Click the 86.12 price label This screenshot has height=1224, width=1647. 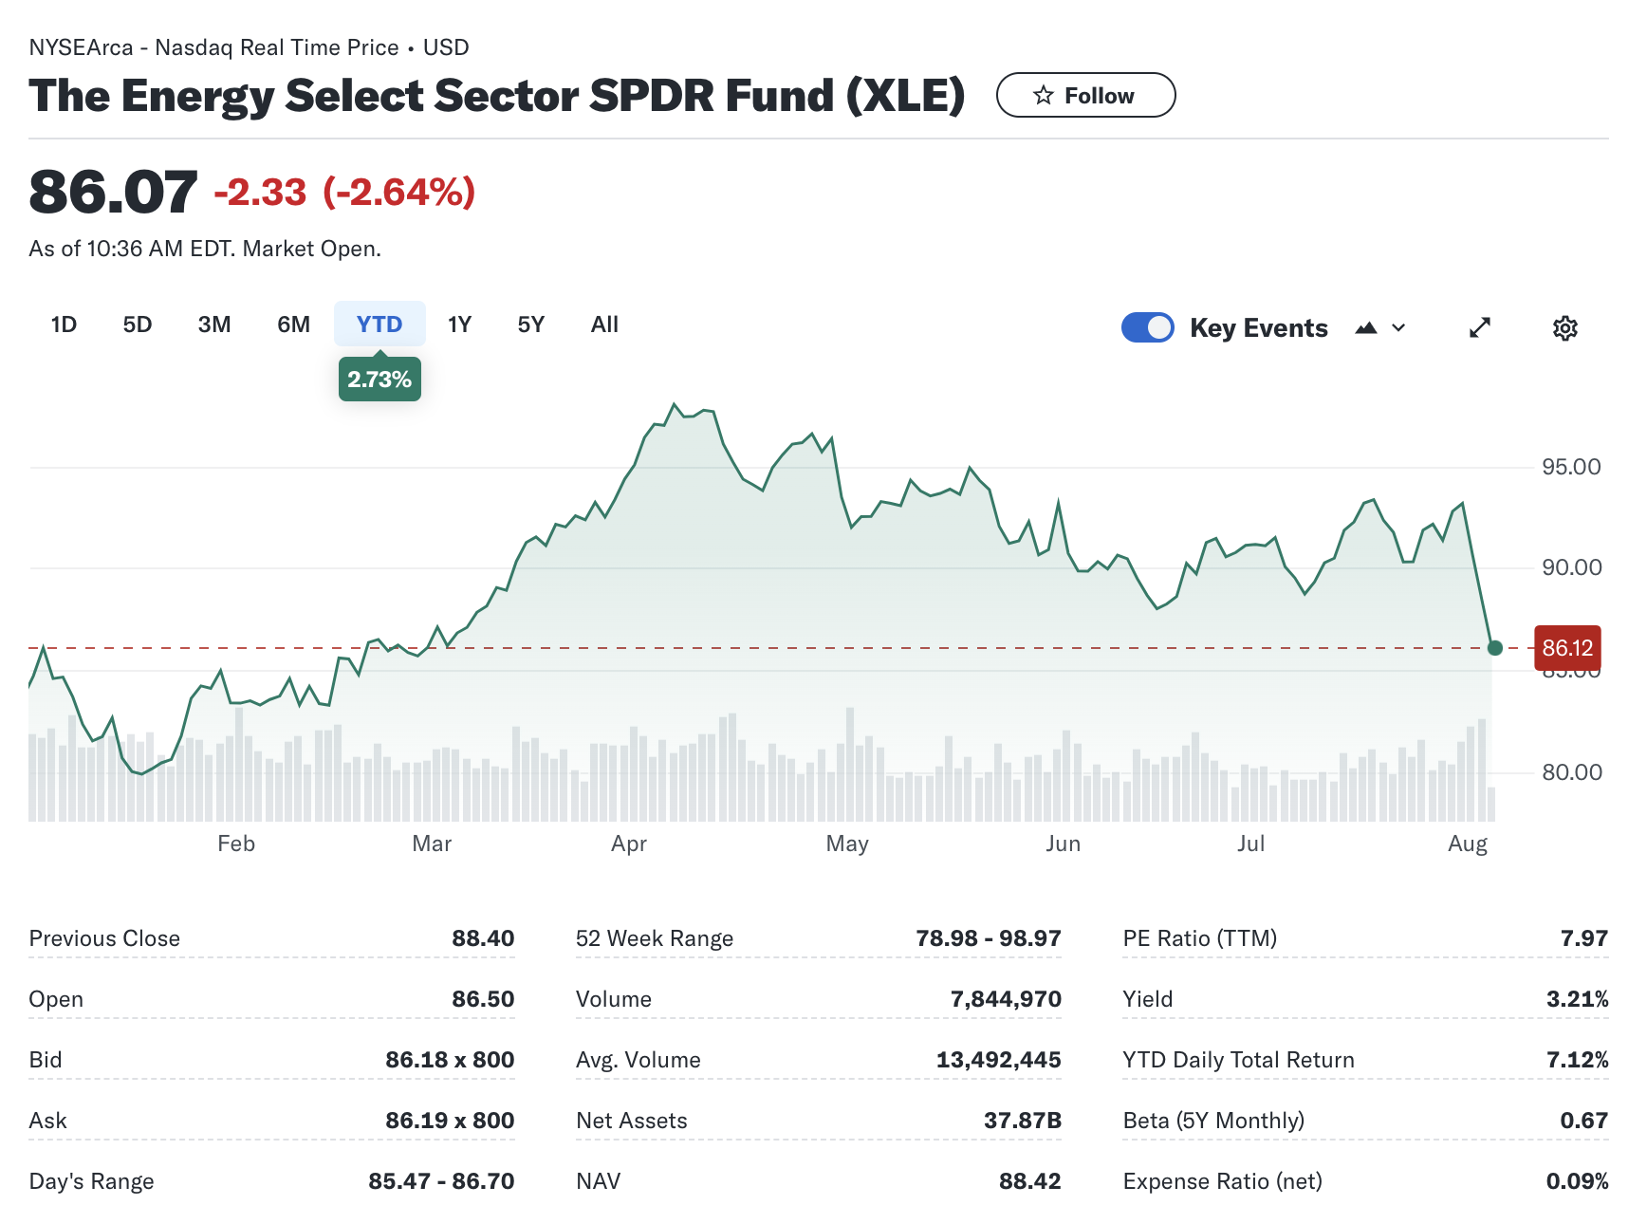[1567, 648]
